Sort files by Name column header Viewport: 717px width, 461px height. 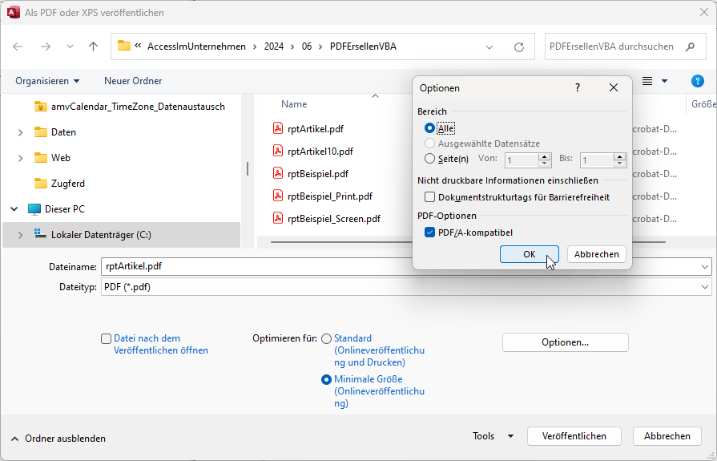click(294, 104)
